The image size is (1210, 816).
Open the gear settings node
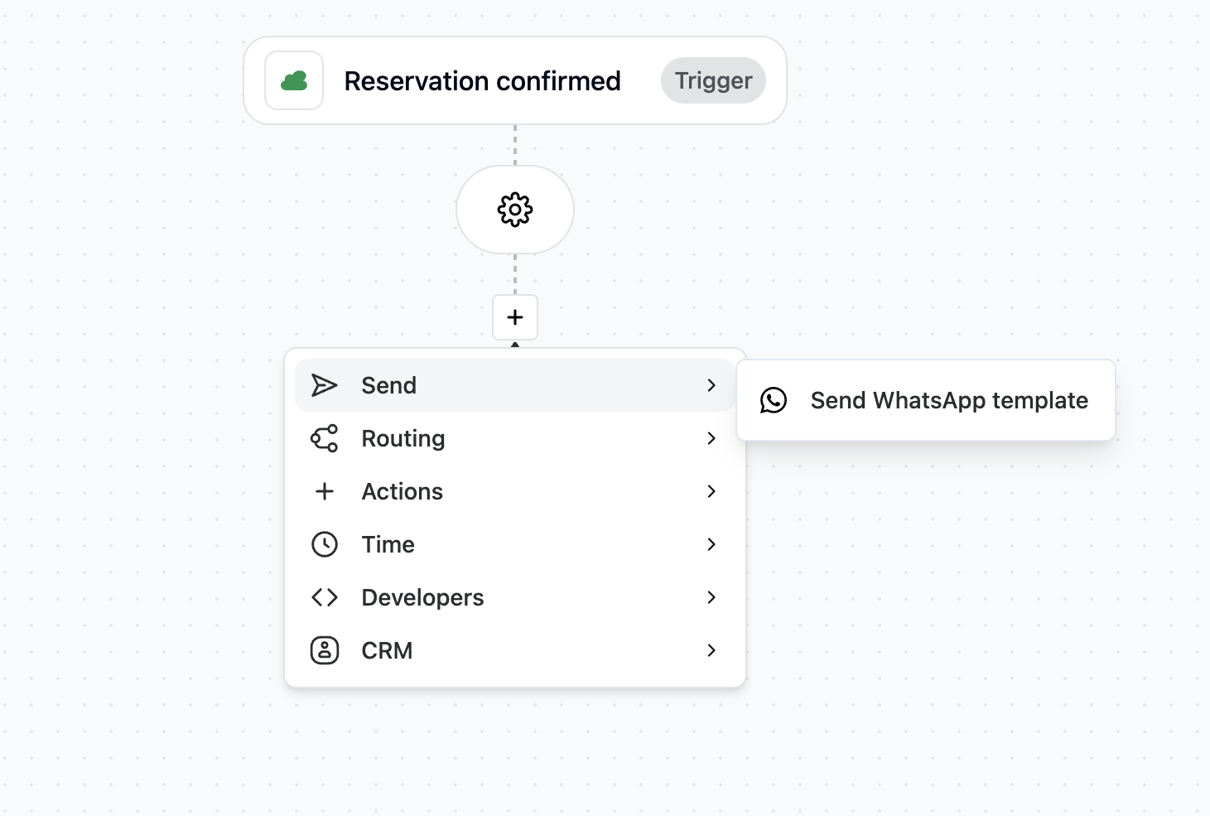pyautogui.click(x=515, y=210)
